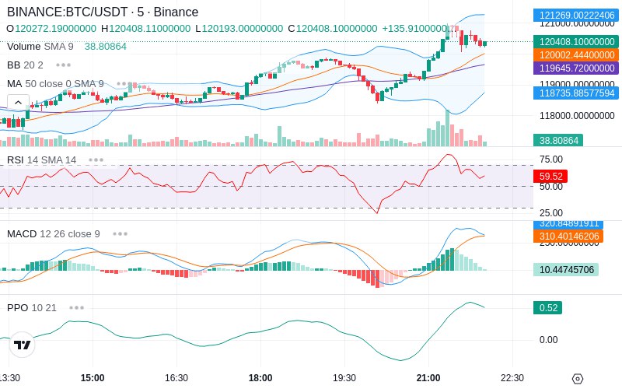The height and width of the screenshot is (389, 622).
Task: Collapse the indicator legend with chevron button
Action: [x=18, y=103]
